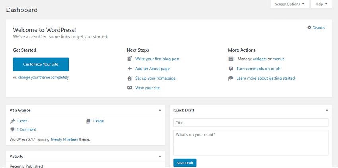338x168 pixels.
Task: Click the speech bubble icon next to 1 Comment
Action: click(12, 130)
